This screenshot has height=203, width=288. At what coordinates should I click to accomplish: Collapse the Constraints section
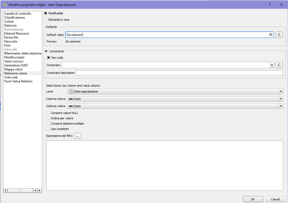click(x=46, y=51)
